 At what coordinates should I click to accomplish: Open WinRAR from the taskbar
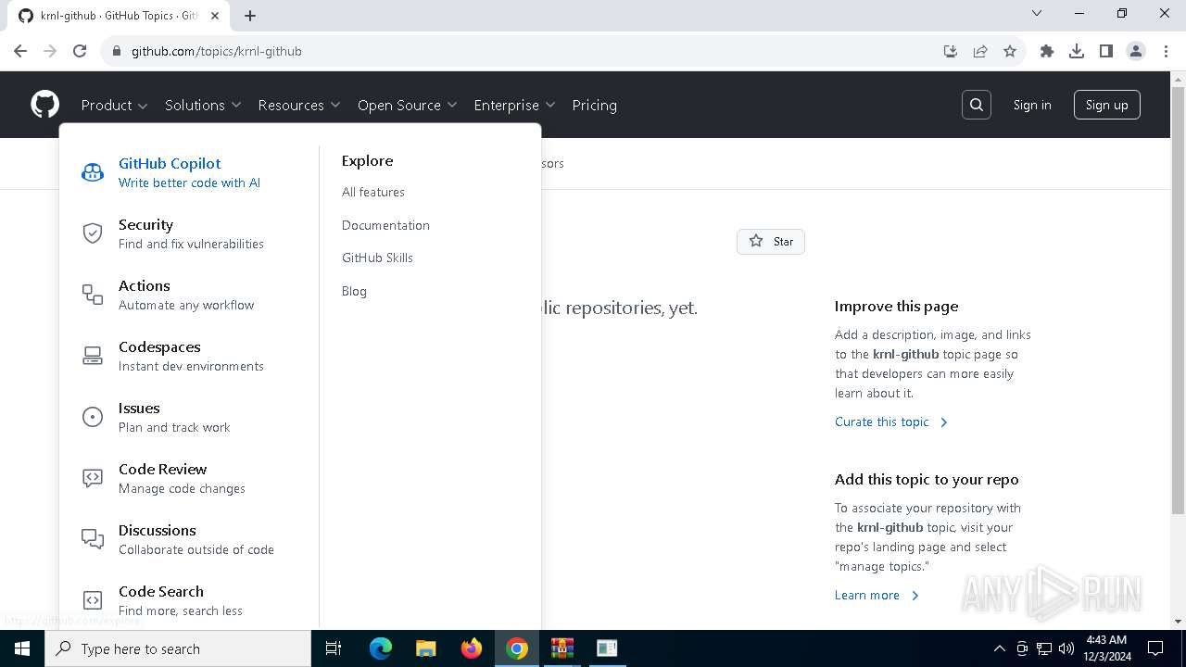click(561, 648)
